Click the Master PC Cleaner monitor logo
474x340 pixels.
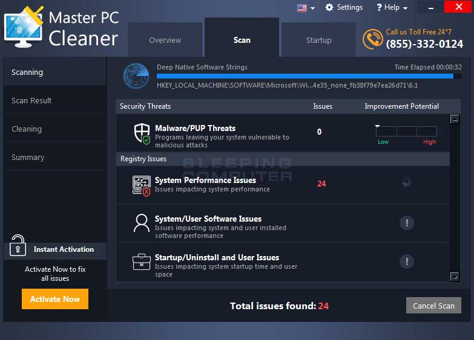click(24, 27)
